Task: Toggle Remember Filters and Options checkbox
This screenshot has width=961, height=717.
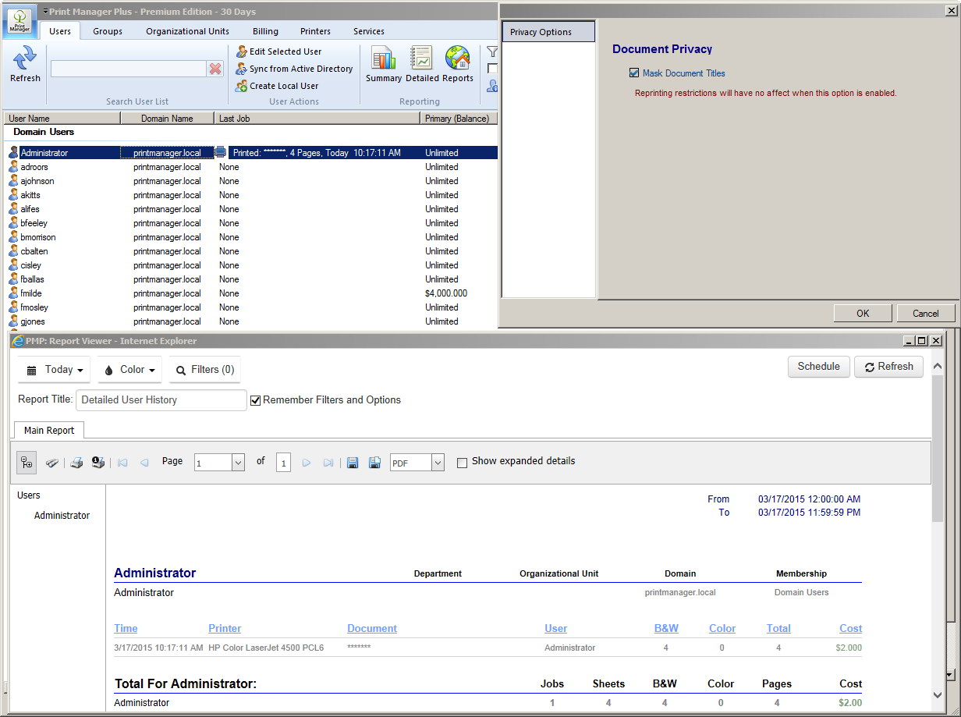Action: point(255,400)
